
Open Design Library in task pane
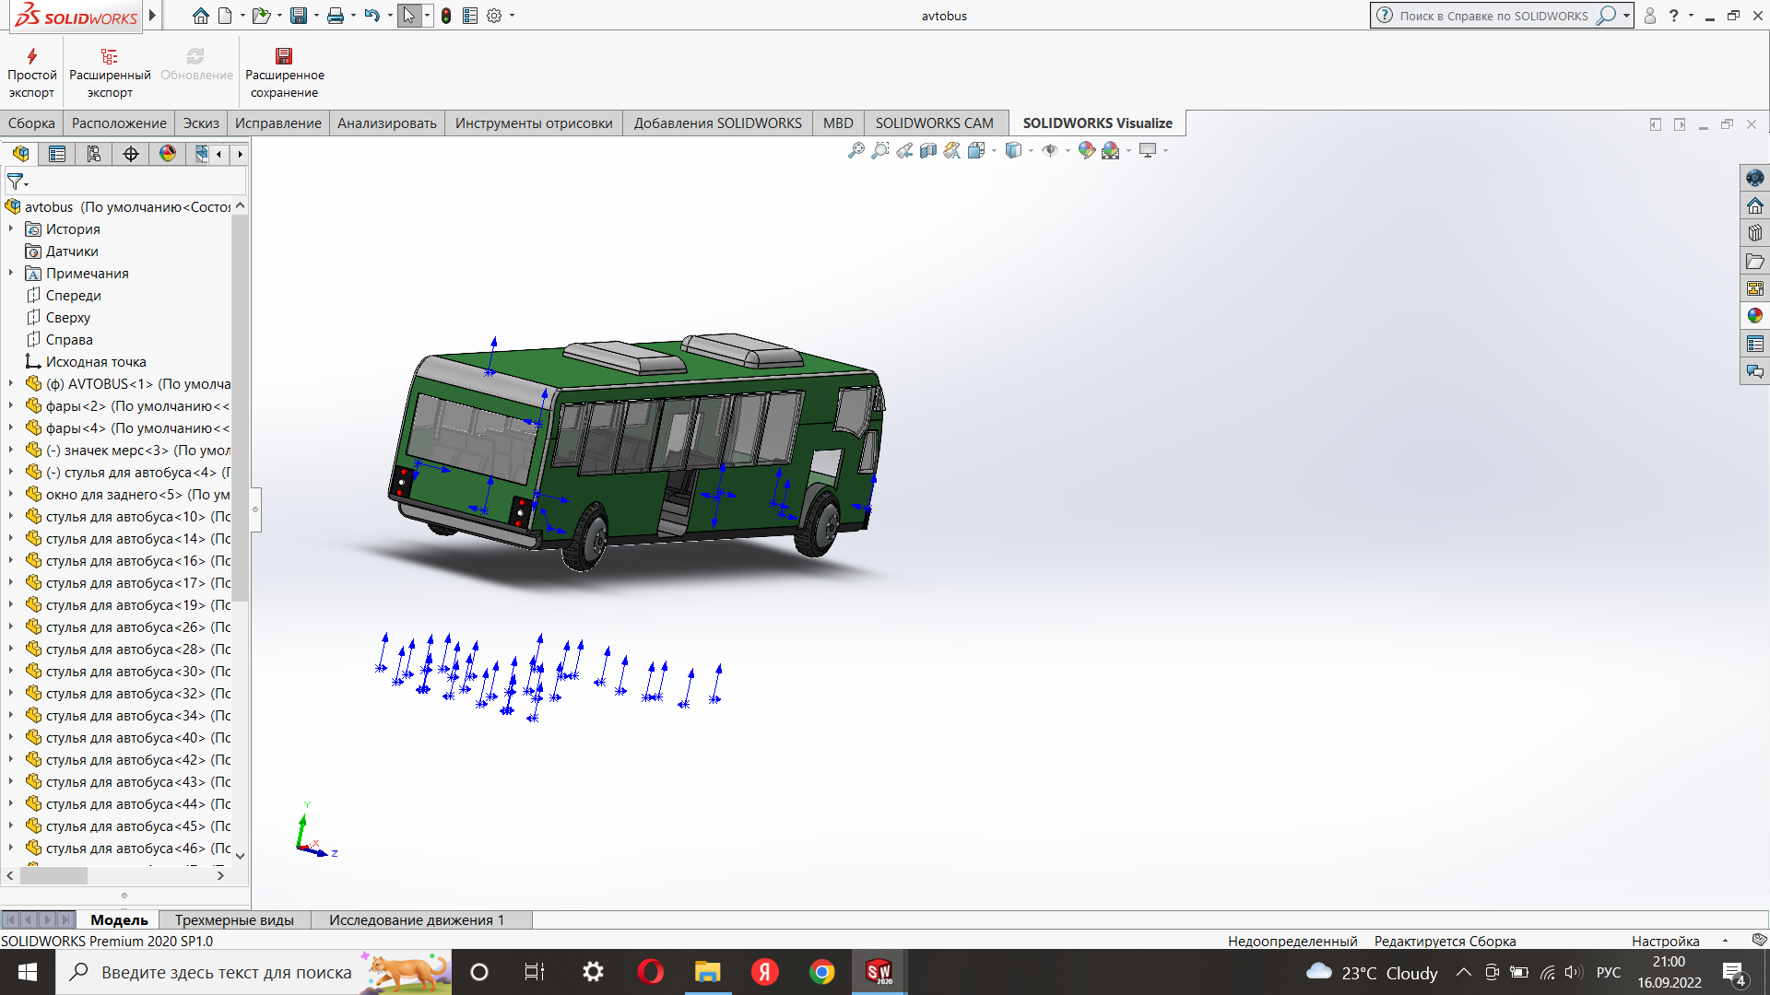point(1755,233)
